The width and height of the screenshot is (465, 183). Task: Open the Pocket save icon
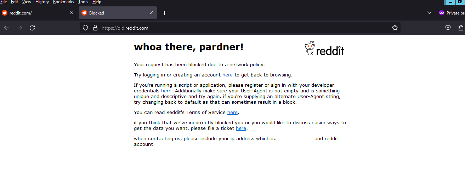448,28
